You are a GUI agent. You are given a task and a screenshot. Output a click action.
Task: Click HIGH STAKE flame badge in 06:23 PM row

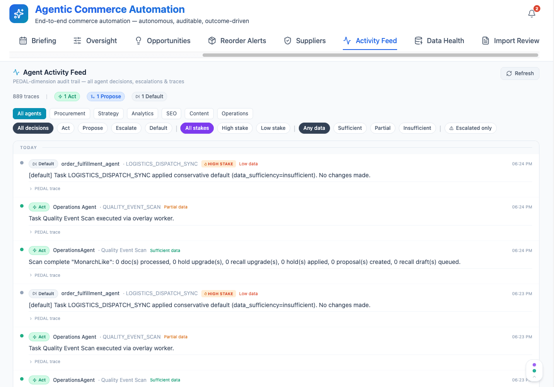pyautogui.click(x=218, y=293)
